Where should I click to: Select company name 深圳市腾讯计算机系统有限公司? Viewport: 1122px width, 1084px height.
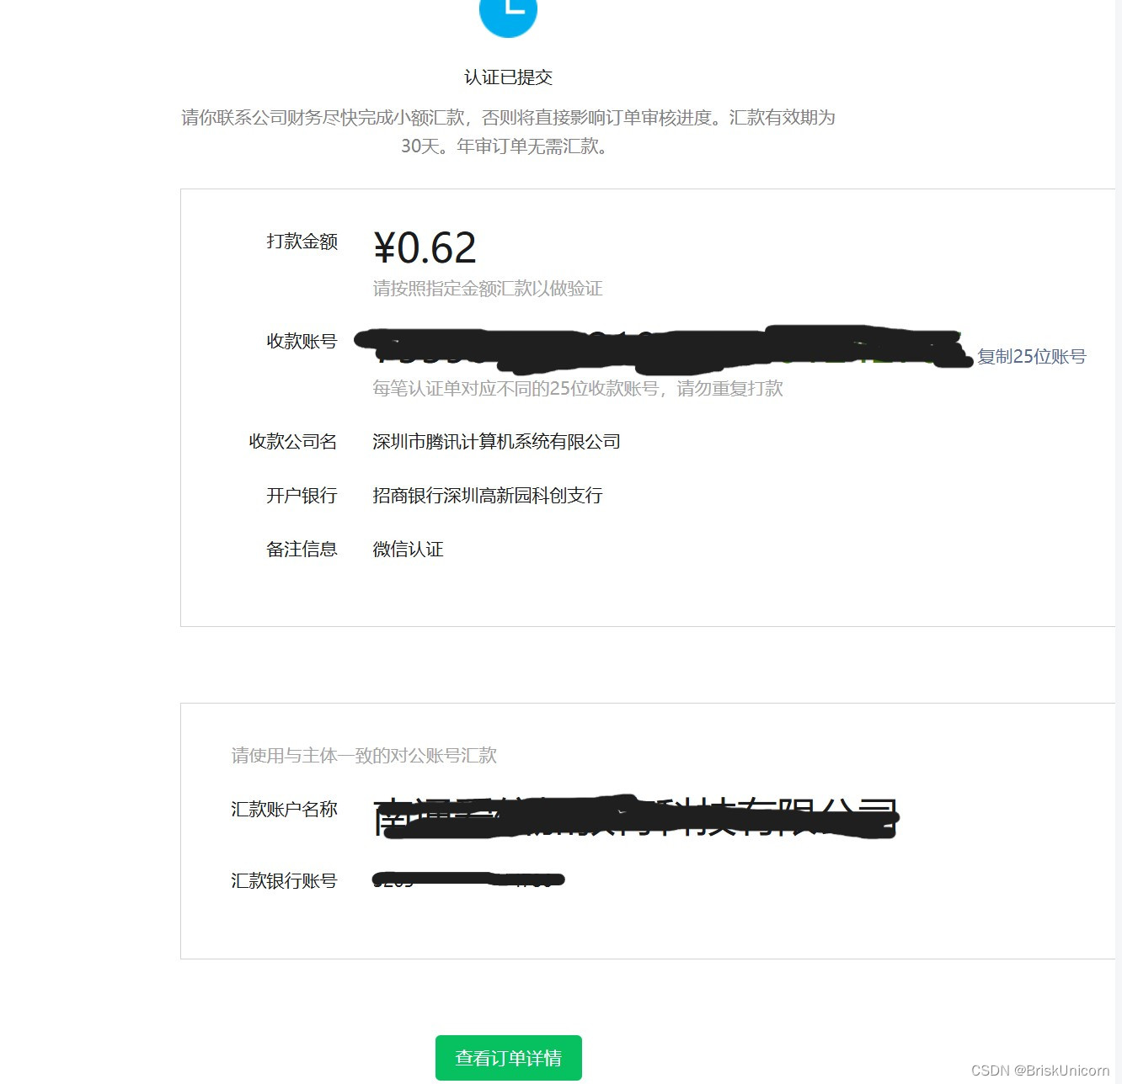tap(496, 441)
